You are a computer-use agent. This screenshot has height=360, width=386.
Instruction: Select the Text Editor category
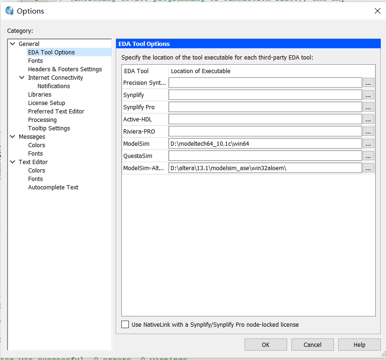[33, 162]
